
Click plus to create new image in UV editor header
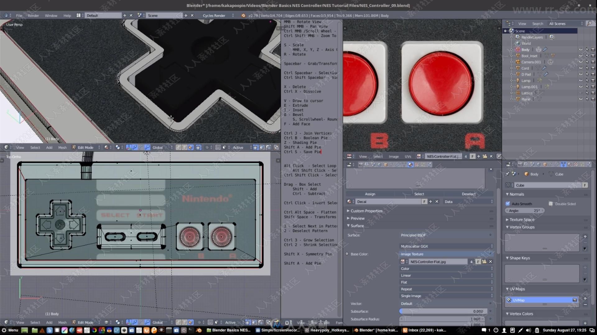[x=479, y=156]
